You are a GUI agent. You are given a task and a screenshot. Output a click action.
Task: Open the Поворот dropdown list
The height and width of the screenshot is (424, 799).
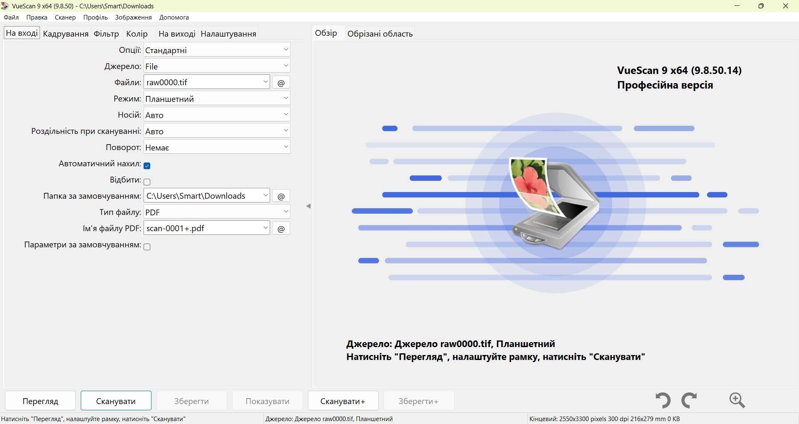click(x=216, y=148)
